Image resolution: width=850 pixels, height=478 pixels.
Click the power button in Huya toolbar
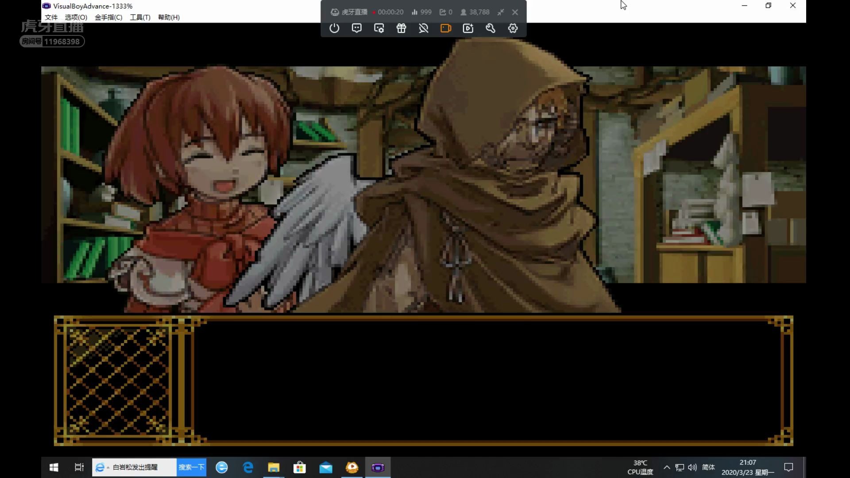click(x=334, y=28)
